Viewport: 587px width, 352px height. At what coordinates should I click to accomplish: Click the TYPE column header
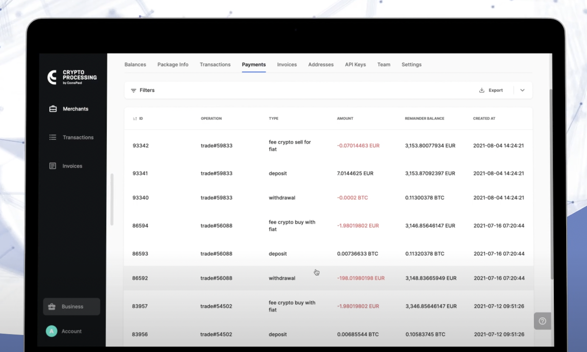pyautogui.click(x=274, y=119)
